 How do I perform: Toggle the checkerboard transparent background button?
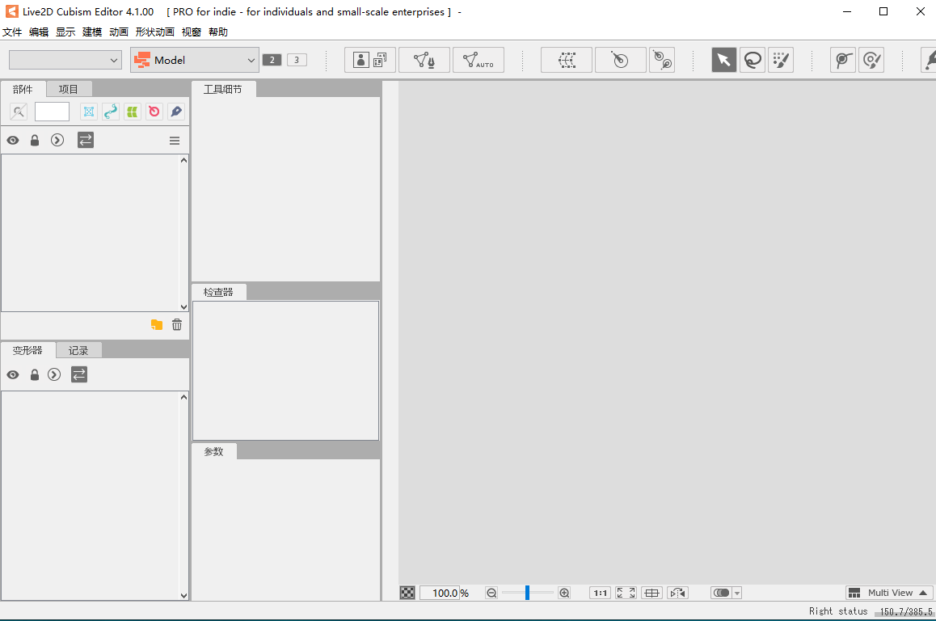click(x=407, y=593)
